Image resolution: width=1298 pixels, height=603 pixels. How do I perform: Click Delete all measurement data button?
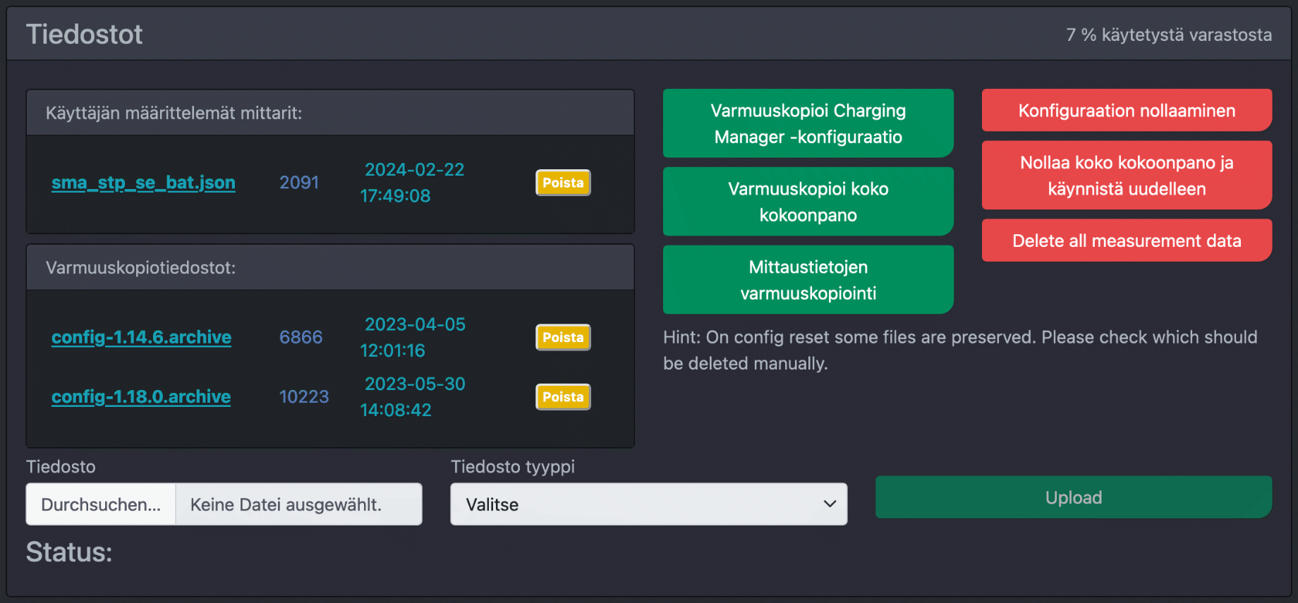coord(1126,240)
